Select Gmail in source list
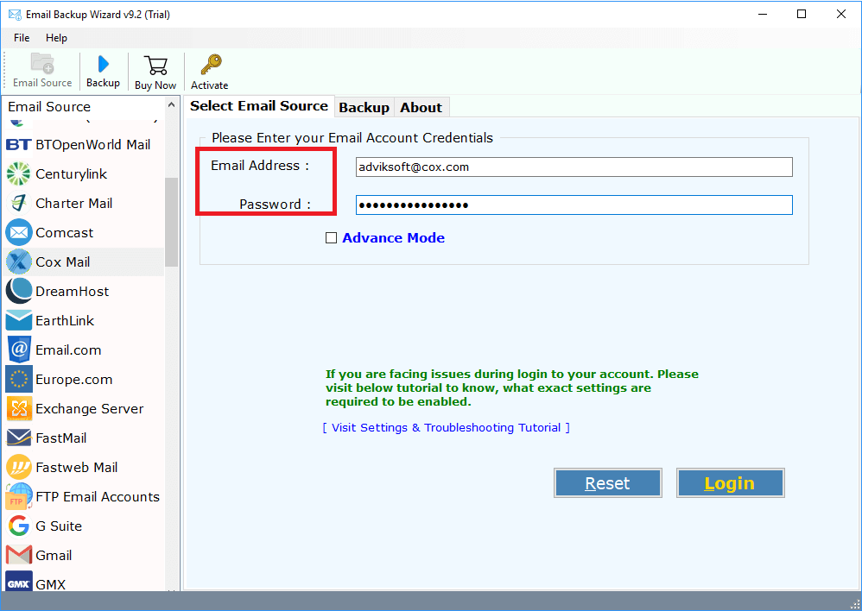Image resolution: width=862 pixels, height=611 pixels. tap(84, 555)
